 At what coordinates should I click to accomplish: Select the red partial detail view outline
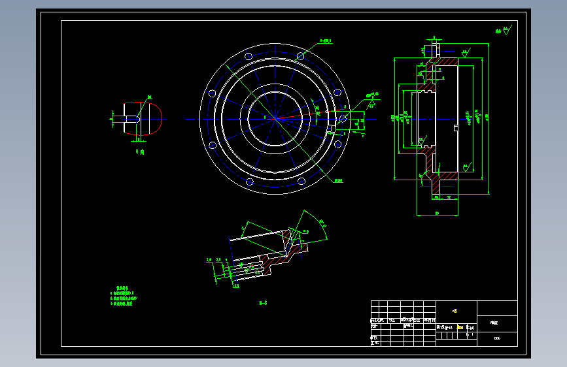coord(143,119)
